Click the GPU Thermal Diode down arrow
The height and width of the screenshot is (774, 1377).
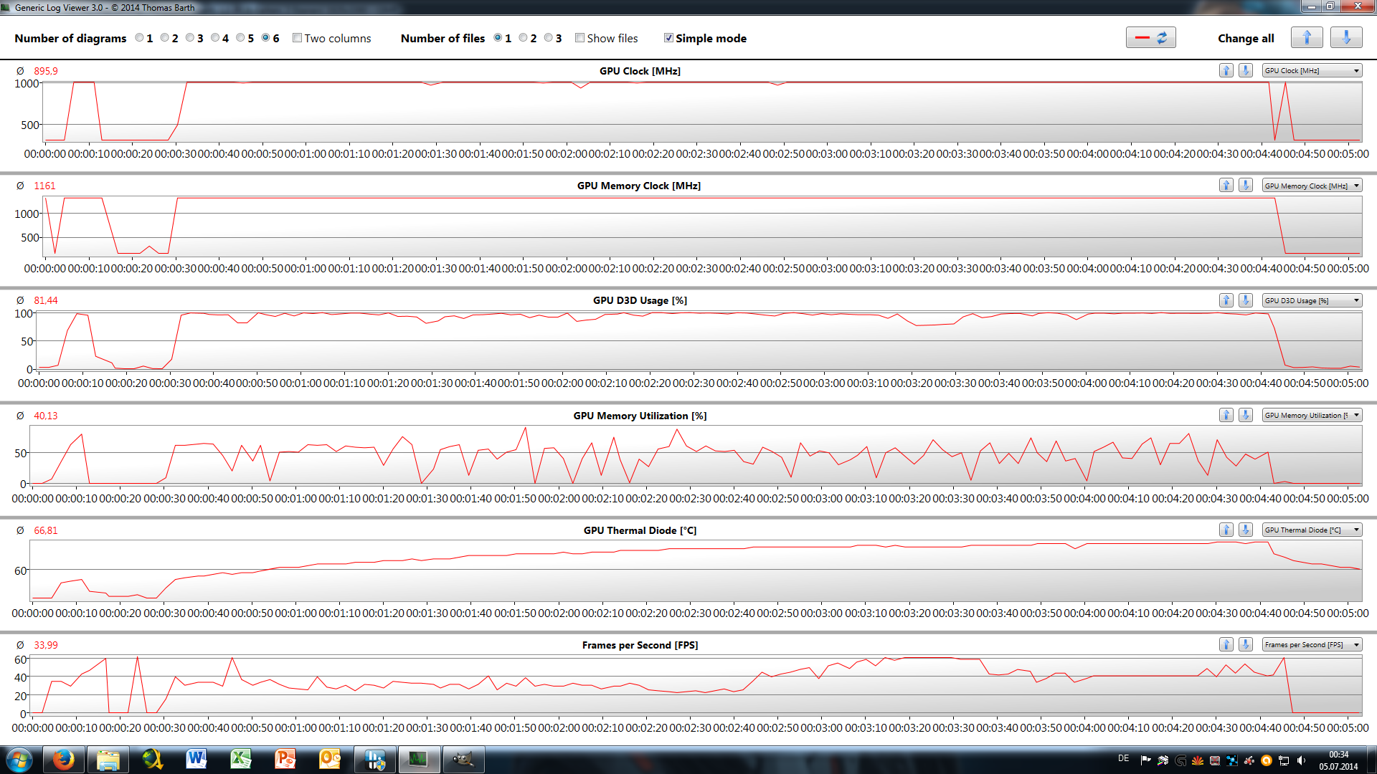pos(1246,530)
